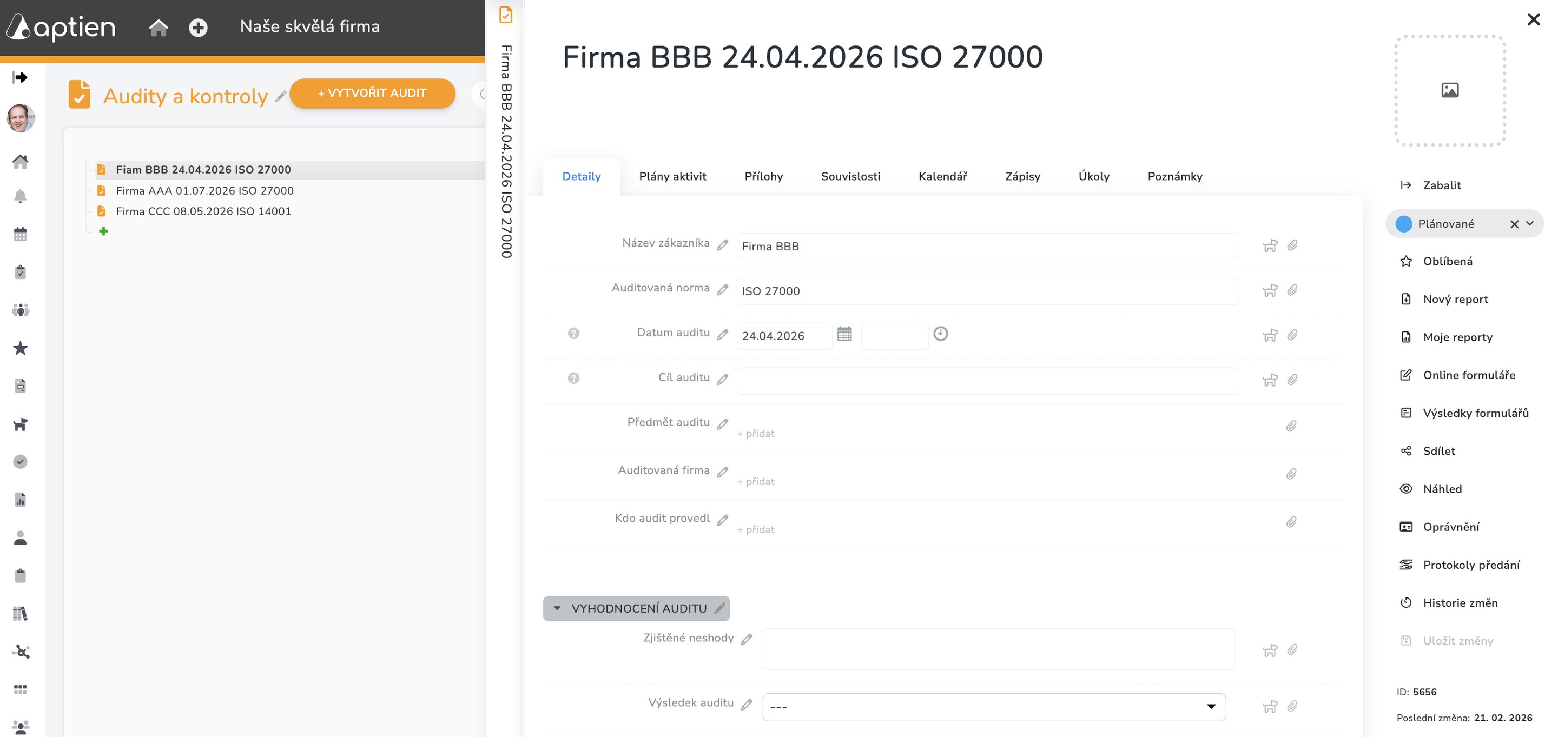
Task: Click the clock icon next to time field
Action: click(x=941, y=334)
